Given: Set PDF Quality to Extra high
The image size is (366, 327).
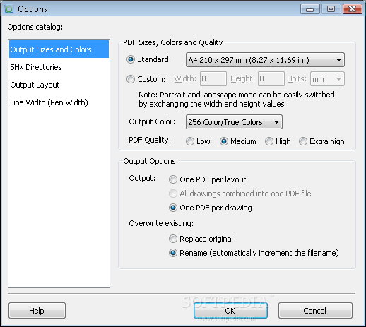Looking at the screenshot, I should coord(303,141).
